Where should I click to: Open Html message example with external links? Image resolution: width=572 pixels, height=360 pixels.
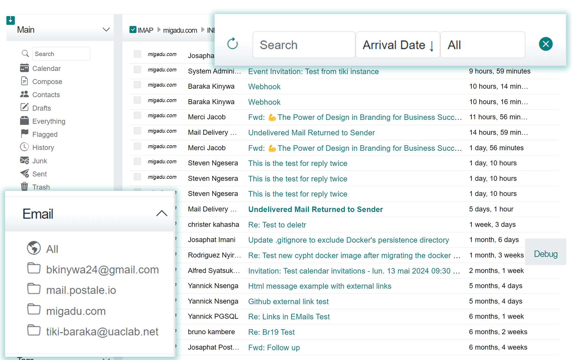pos(320,286)
